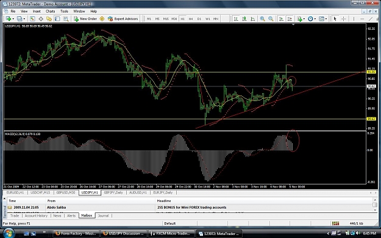Switch to Candlesticks chart icon

(244, 19)
